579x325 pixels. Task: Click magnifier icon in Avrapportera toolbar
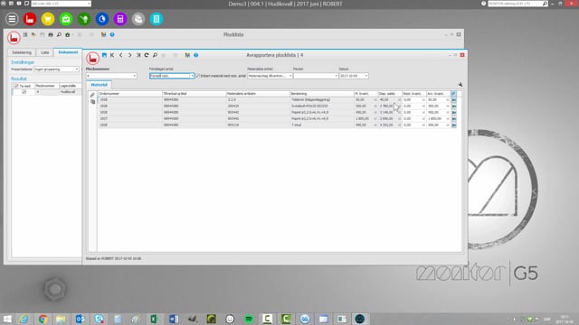[155, 55]
